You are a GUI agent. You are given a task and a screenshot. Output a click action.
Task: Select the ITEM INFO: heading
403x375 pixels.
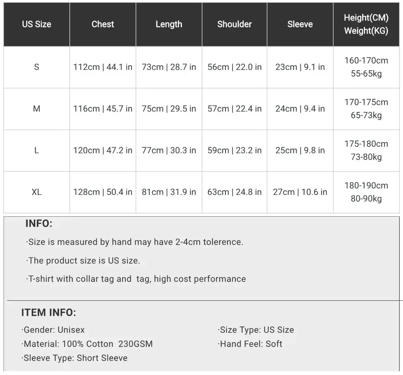49,312
